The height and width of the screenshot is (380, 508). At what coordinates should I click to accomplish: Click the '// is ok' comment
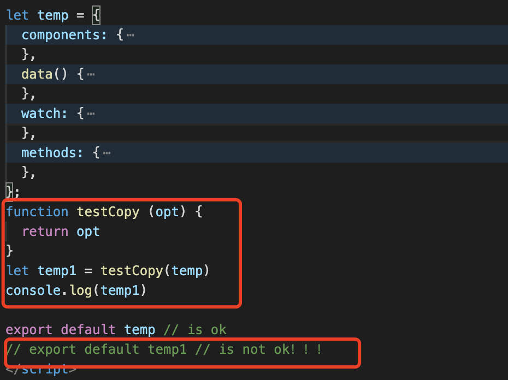(195, 330)
